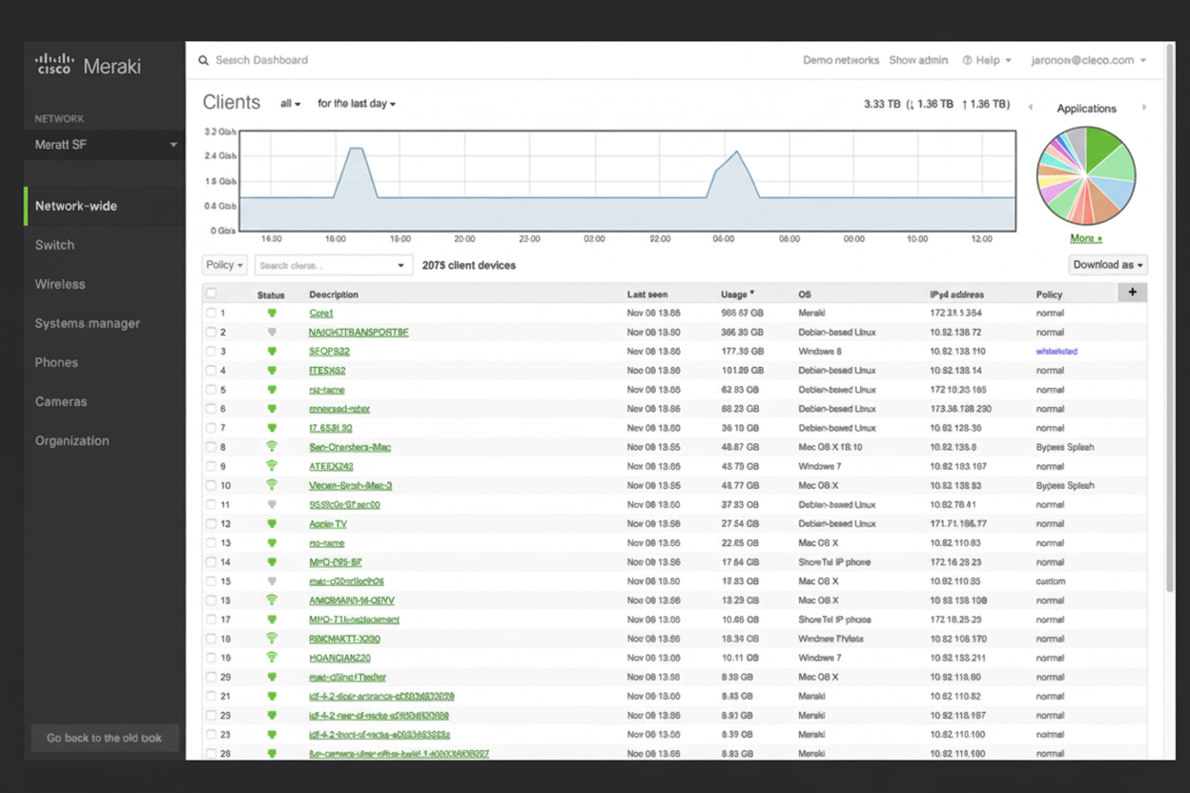
Task: Click the right arrow beside Applications
Action: [1143, 108]
